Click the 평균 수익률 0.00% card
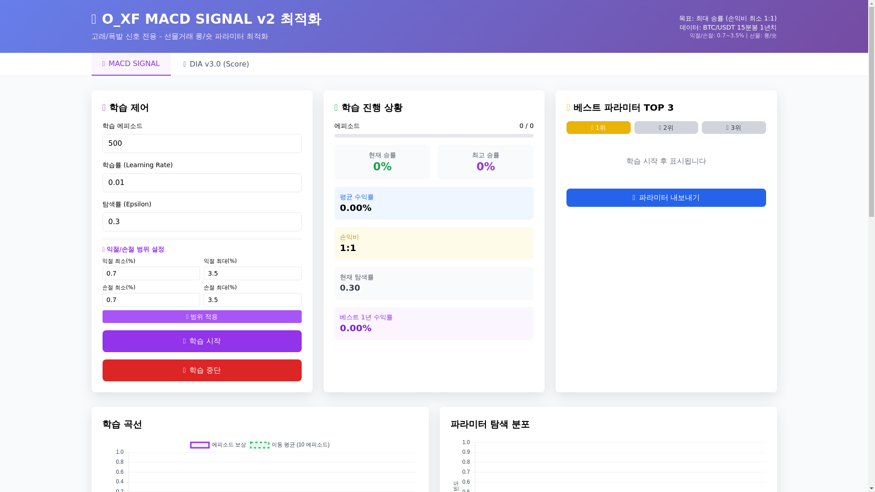The image size is (875, 492). coord(434,203)
